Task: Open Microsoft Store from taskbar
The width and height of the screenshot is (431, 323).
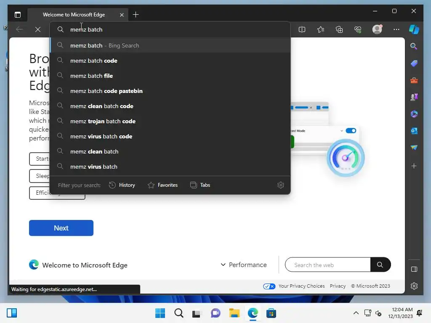Action: coord(271,313)
